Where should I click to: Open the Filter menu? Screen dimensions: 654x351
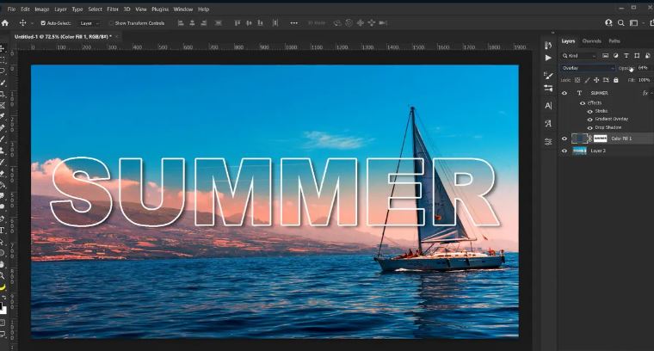tap(113, 9)
